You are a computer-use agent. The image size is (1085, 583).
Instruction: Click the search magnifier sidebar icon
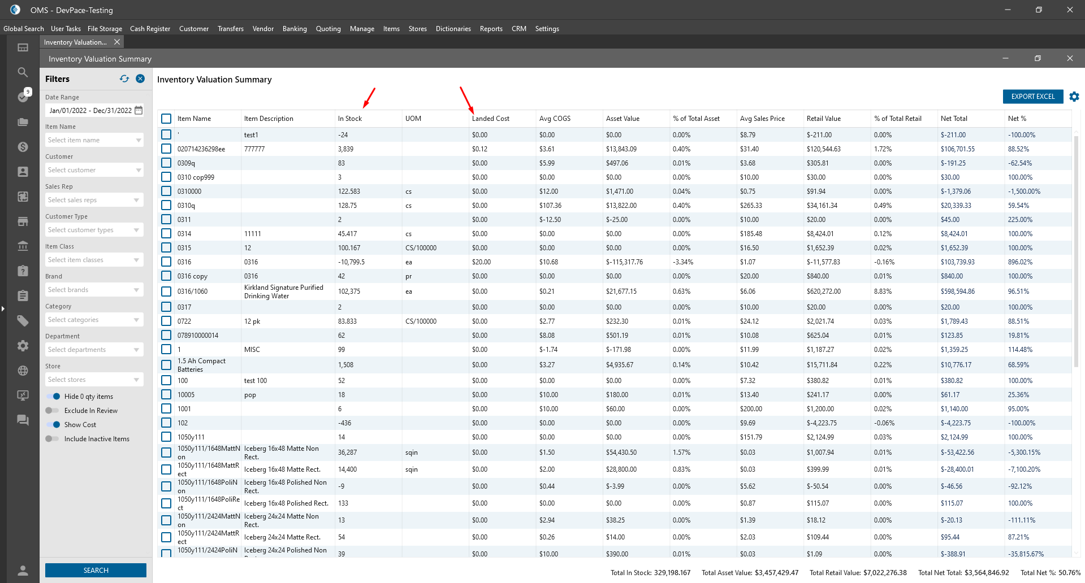coord(23,72)
